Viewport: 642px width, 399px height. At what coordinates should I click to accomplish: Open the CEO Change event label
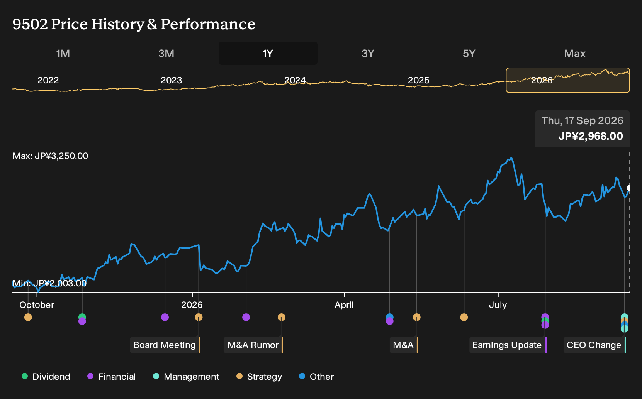click(x=594, y=345)
